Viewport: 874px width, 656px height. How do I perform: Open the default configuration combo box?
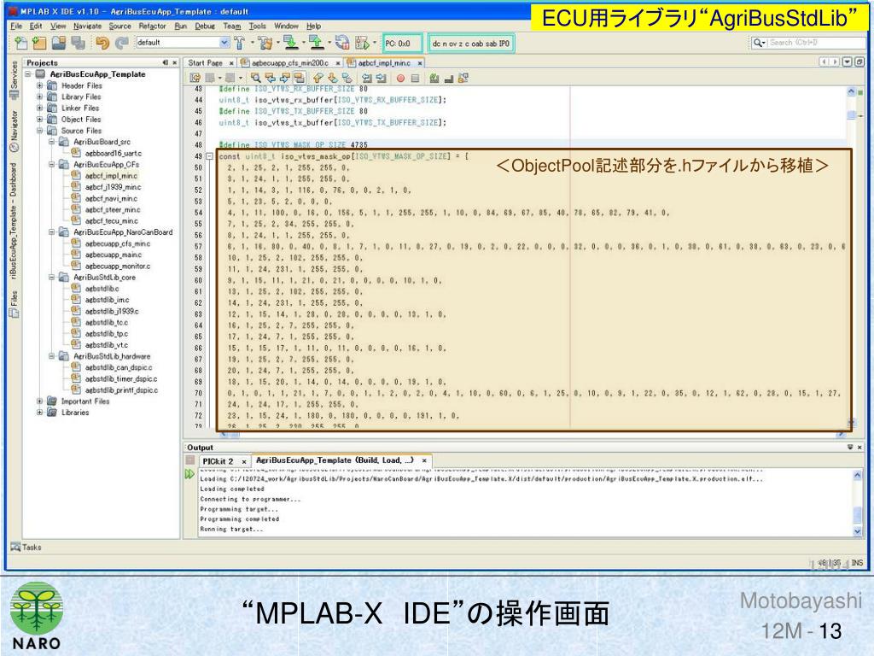(x=183, y=43)
